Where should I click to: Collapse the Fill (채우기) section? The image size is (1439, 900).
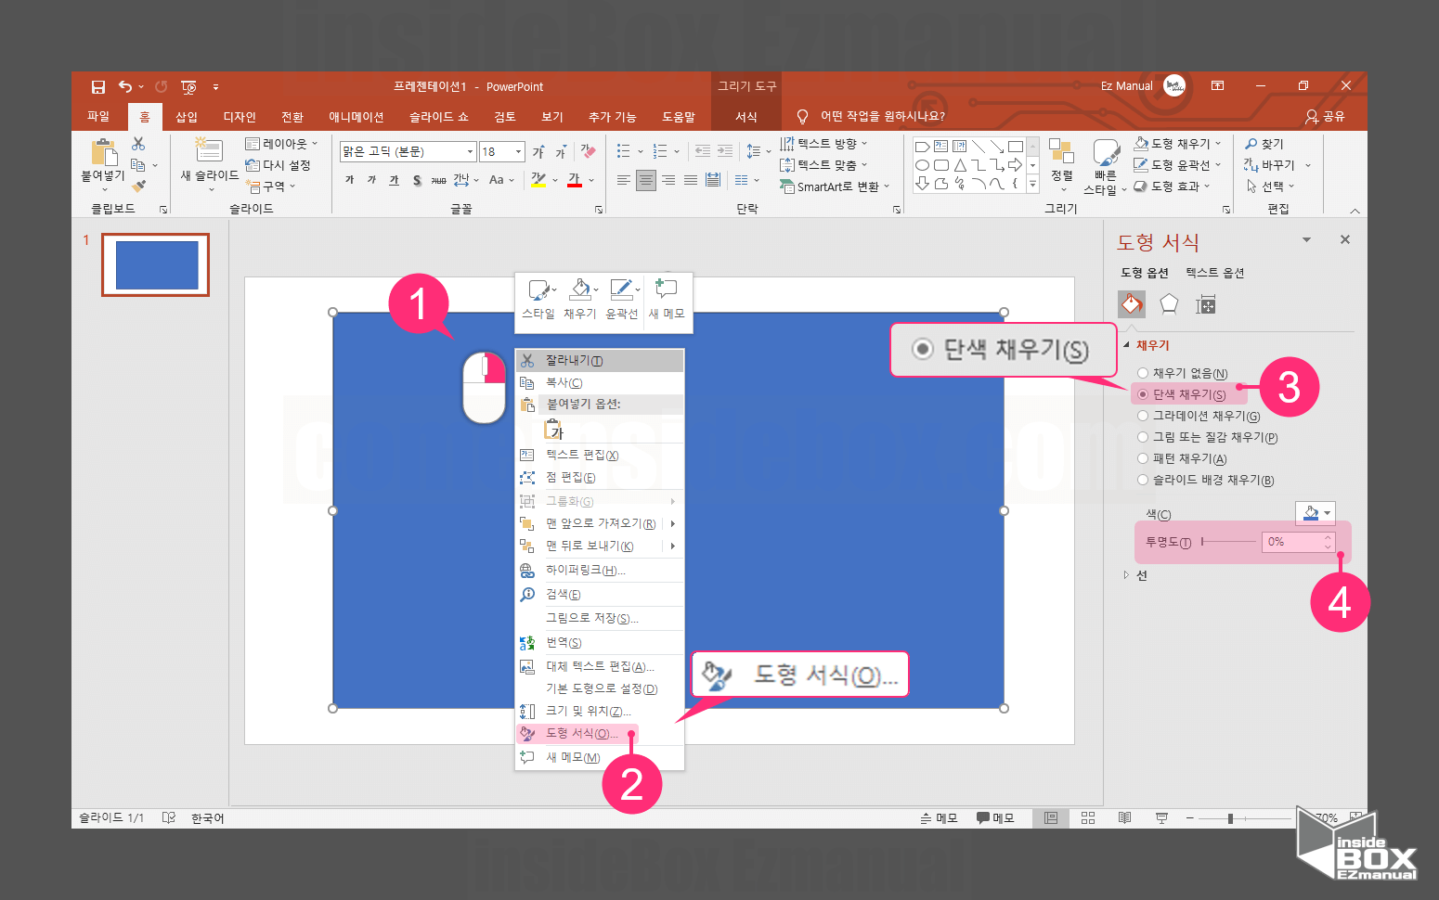[x=1126, y=345]
